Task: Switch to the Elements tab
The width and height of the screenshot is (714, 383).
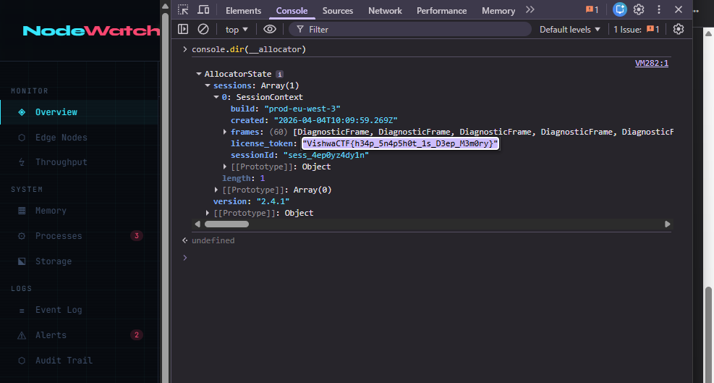Action: pyautogui.click(x=243, y=11)
